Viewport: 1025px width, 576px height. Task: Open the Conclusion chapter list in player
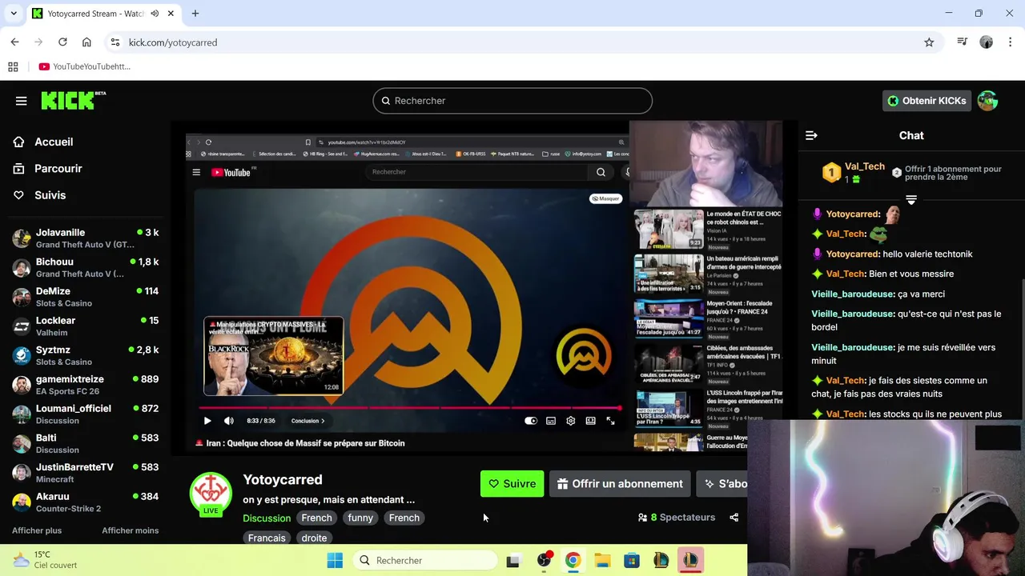(307, 421)
